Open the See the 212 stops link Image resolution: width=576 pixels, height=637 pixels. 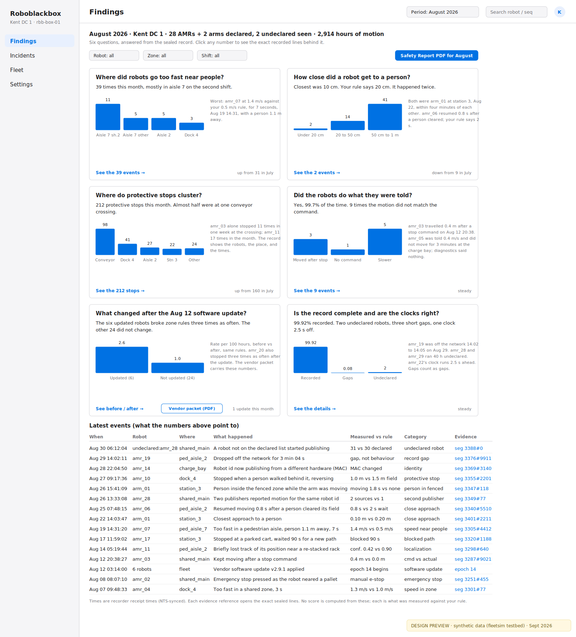click(120, 291)
